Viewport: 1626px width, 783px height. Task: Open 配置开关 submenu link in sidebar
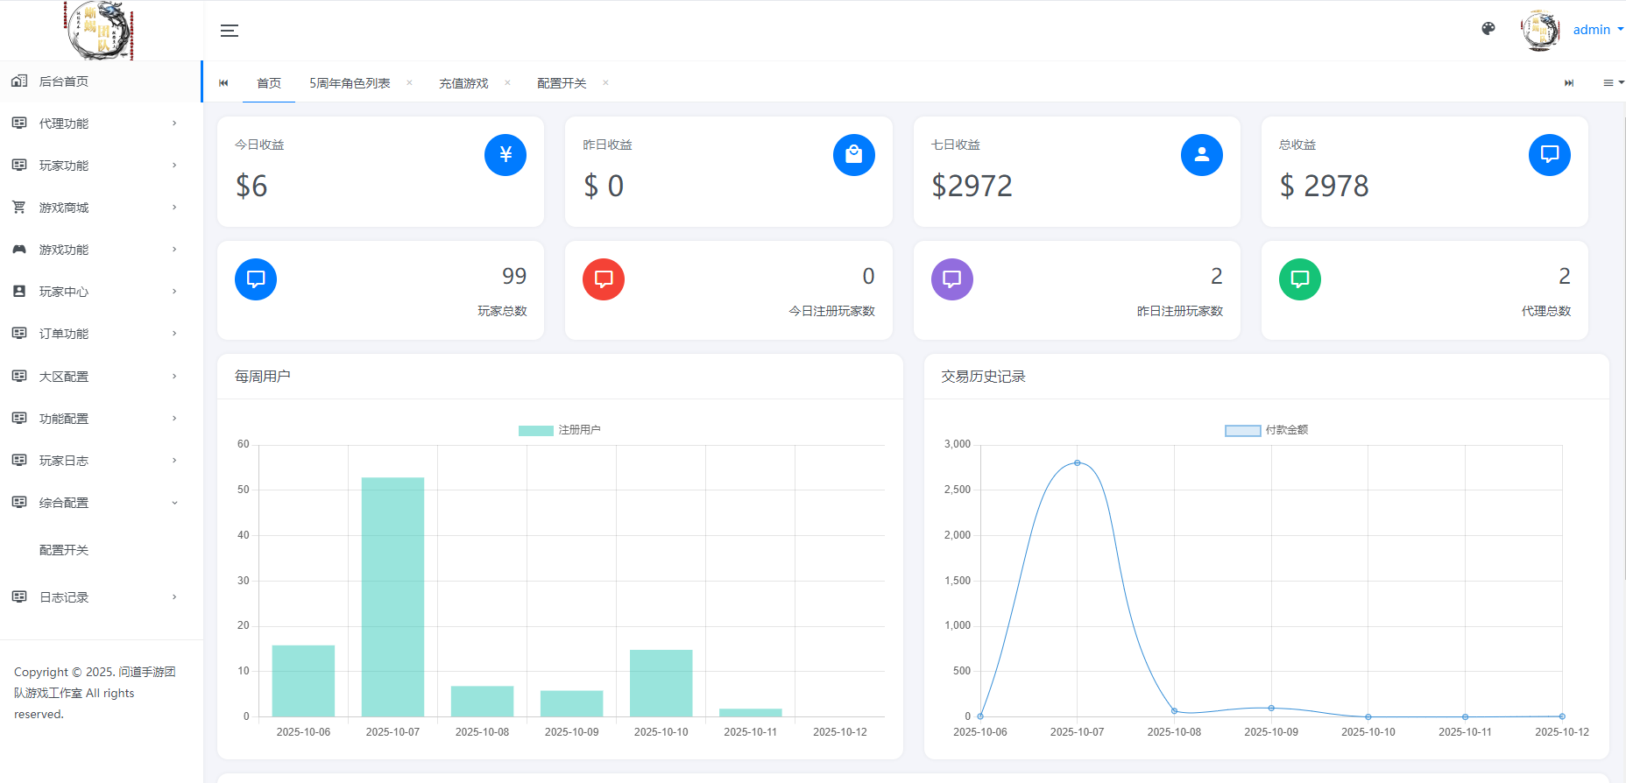[x=64, y=550]
